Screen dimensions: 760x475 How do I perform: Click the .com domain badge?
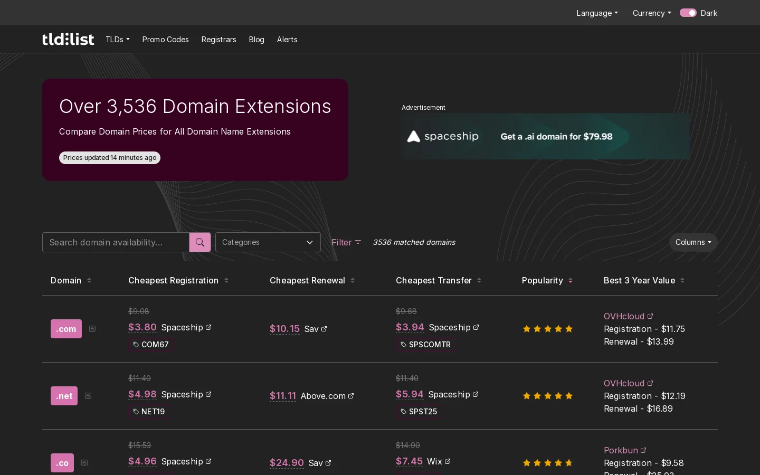coord(66,329)
